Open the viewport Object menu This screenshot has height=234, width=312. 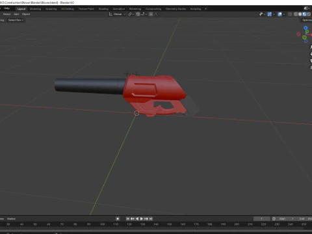pos(26,14)
